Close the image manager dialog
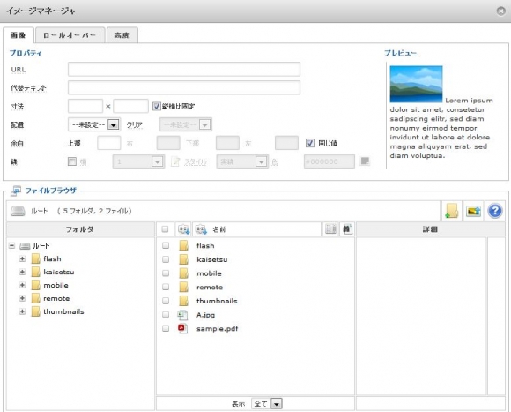 pyautogui.click(x=501, y=11)
